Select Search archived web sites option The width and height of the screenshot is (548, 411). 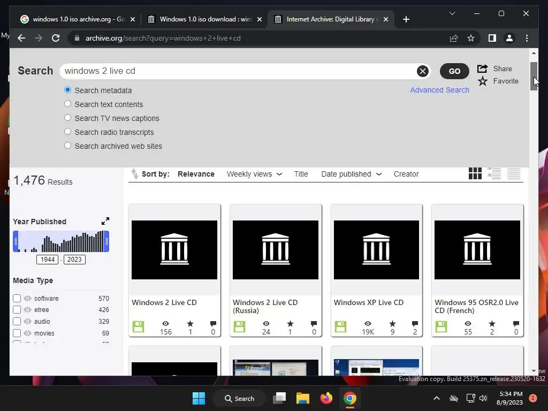(x=68, y=146)
